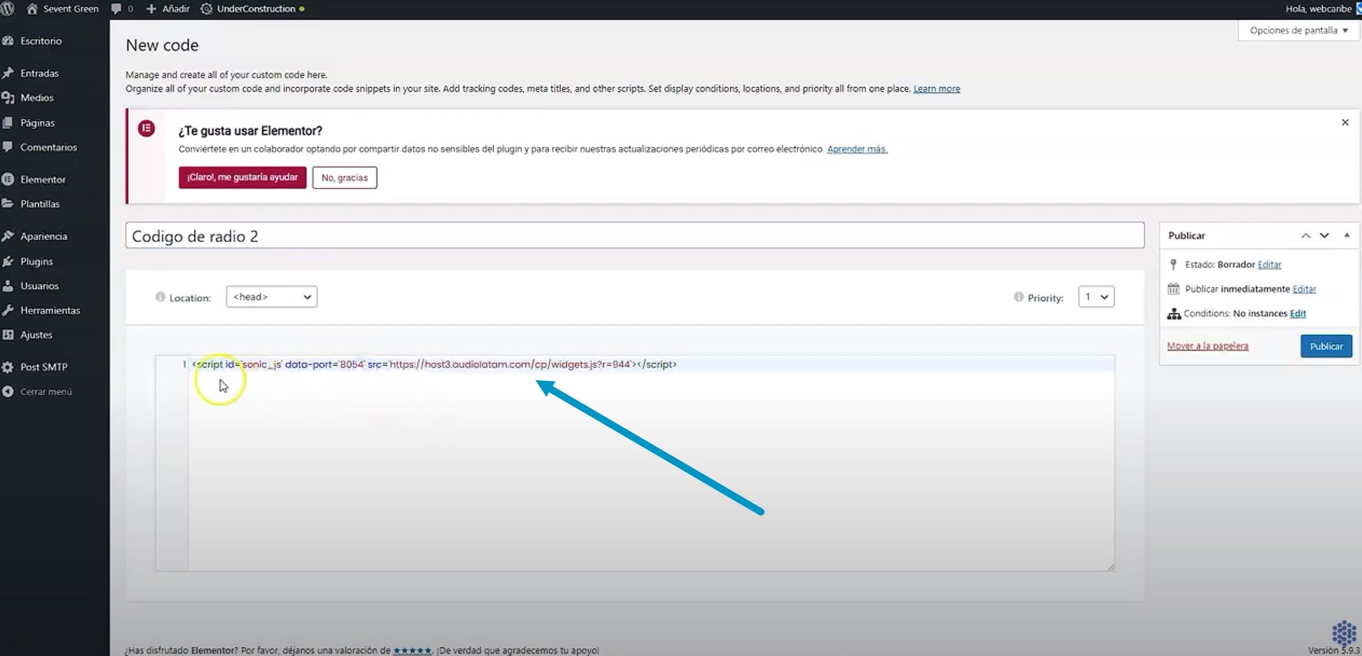
Task: Open Apariencia menu
Action: (44, 236)
